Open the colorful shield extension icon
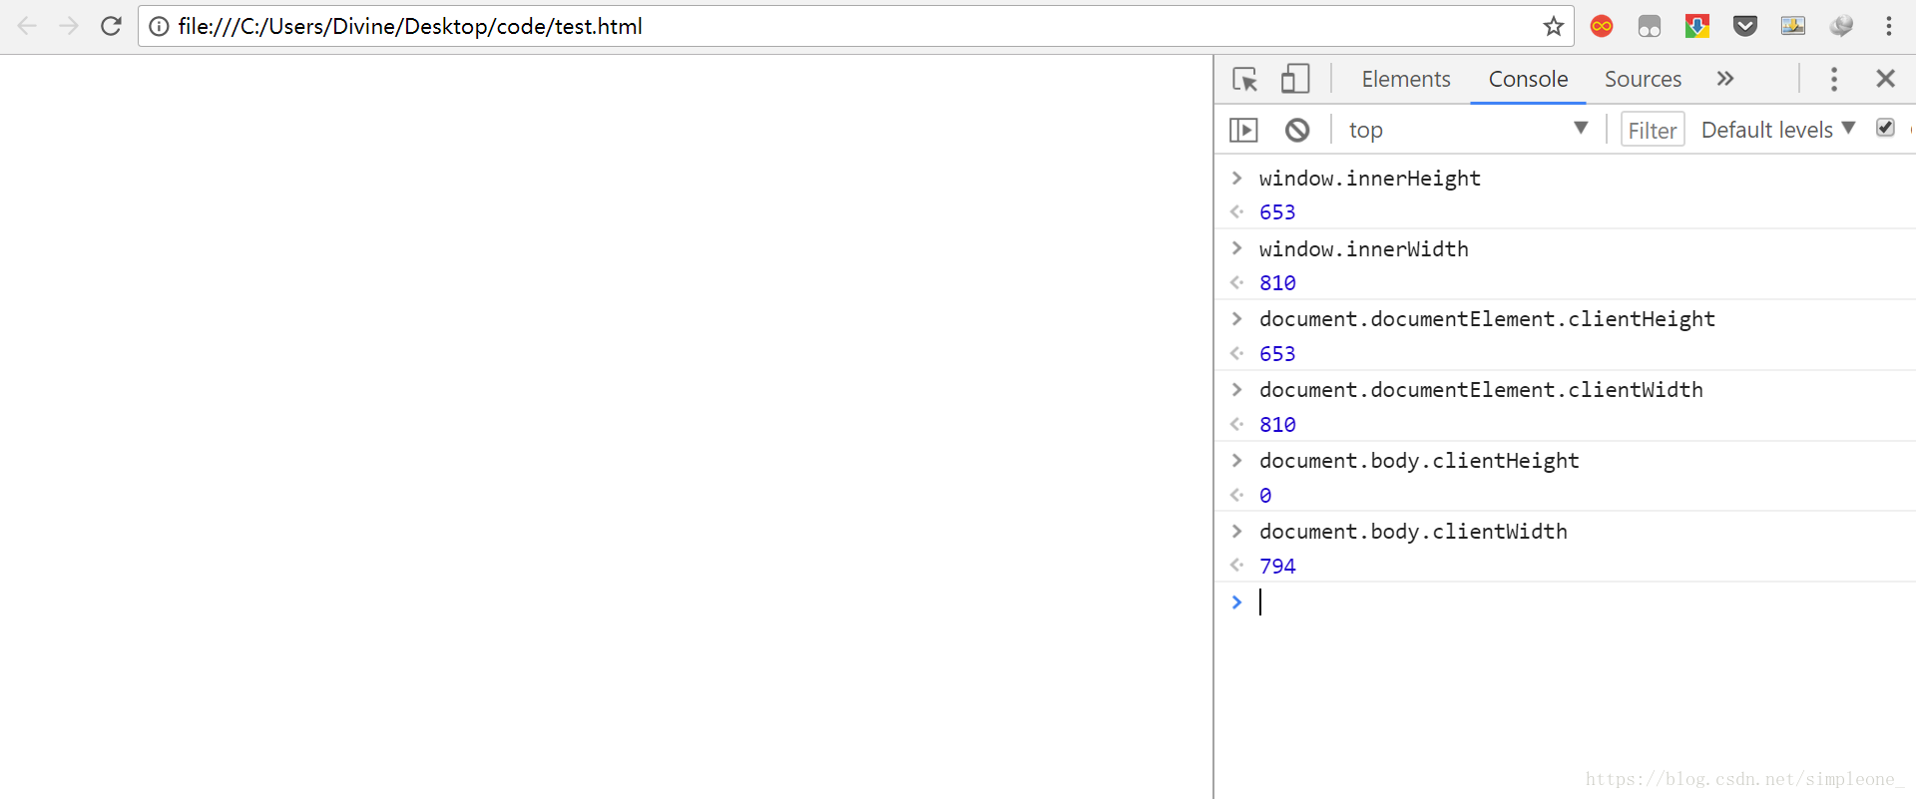 [1697, 26]
